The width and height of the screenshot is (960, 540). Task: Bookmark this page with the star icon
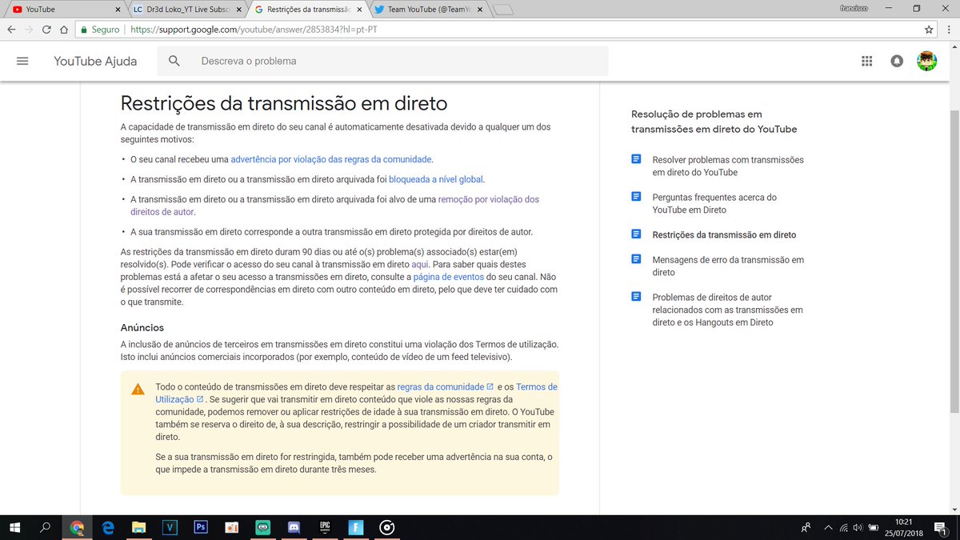point(929,30)
